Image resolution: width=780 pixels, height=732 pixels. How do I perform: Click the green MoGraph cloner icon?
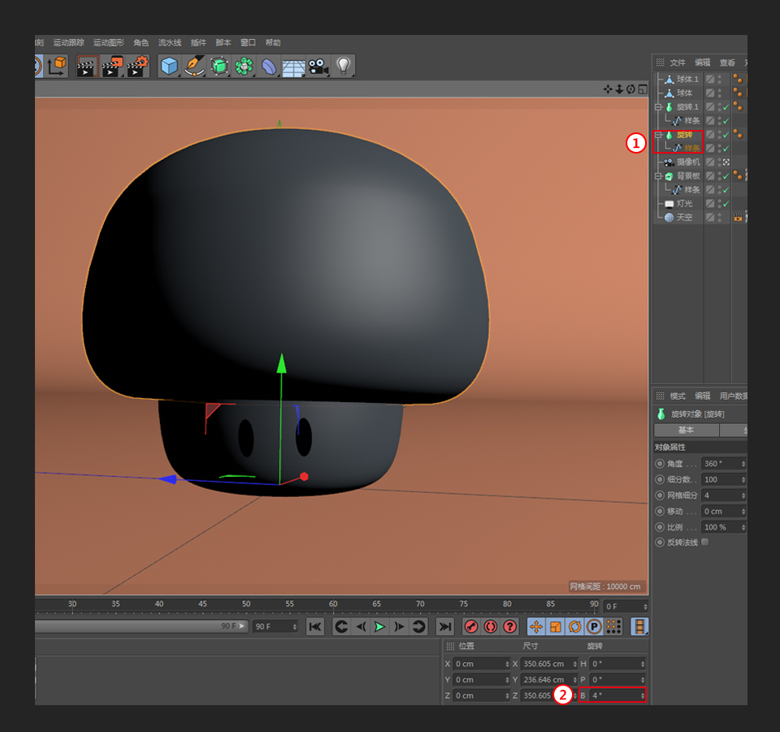click(x=244, y=67)
